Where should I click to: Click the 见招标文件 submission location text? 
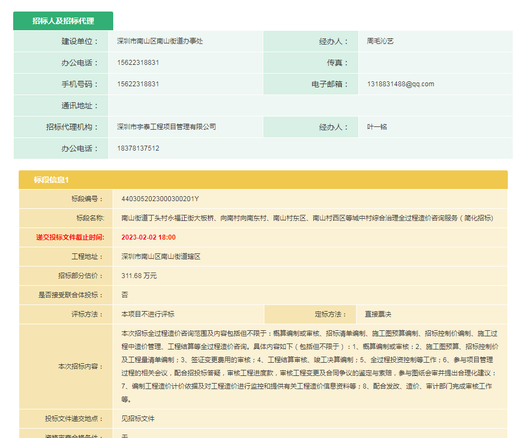(x=138, y=419)
